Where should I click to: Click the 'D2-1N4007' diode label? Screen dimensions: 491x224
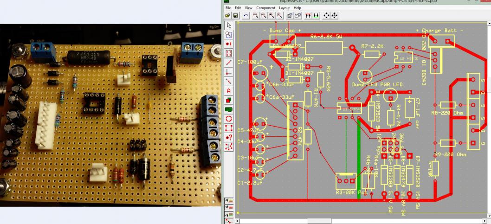point(299,58)
